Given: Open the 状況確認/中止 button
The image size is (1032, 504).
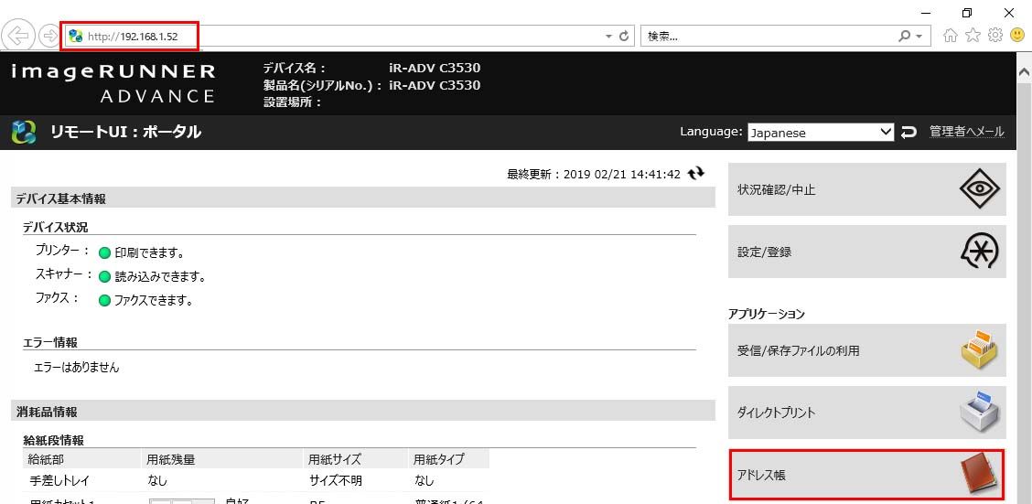Looking at the screenshot, I should click(866, 189).
